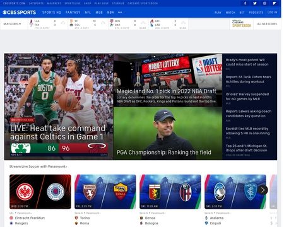The image size is (284, 227).
Task: Expand the SF vs COL game chevron
Action: pos(103,23)
